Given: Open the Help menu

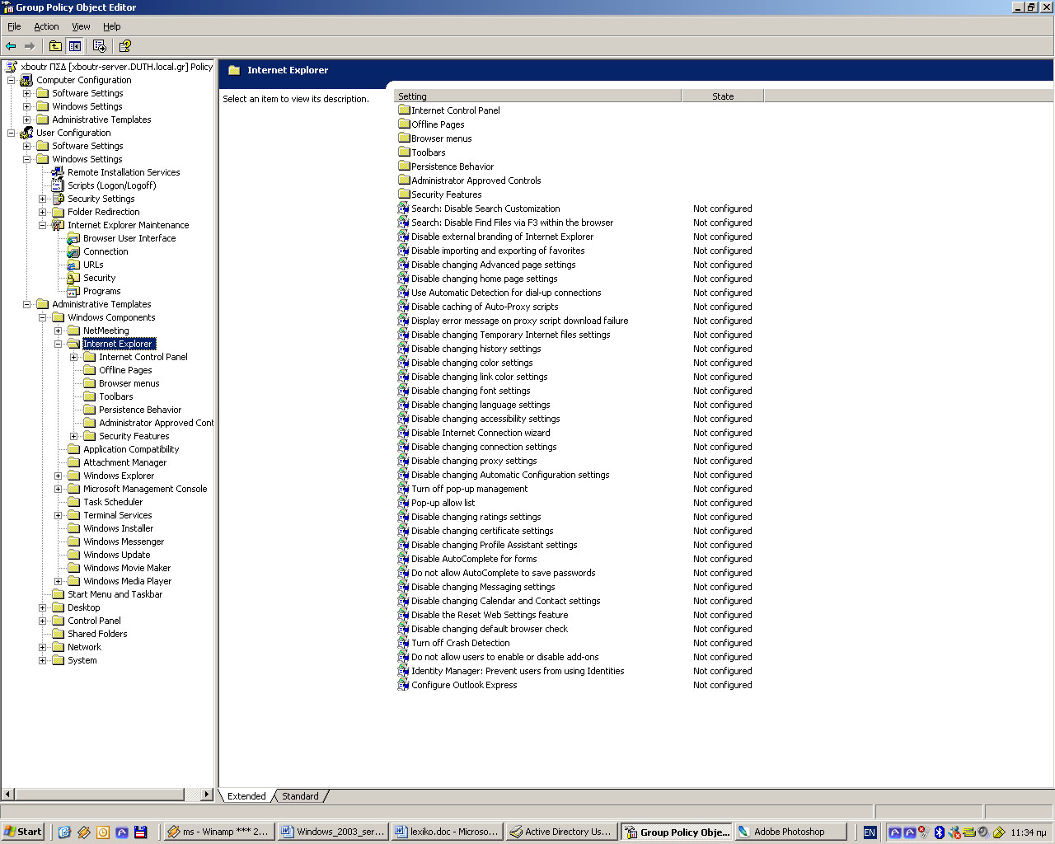Looking at the screenshot, I should tap(112, 26).
